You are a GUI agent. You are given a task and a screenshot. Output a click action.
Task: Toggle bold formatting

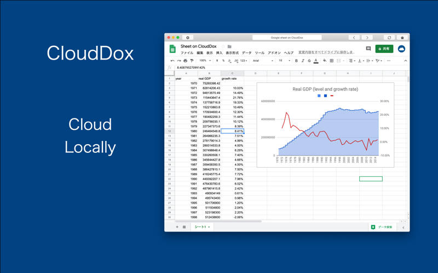(296, 61)
